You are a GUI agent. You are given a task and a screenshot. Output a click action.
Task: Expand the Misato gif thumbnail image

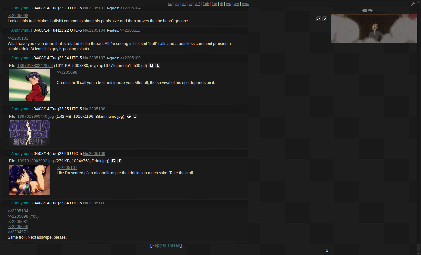(29, 85)
